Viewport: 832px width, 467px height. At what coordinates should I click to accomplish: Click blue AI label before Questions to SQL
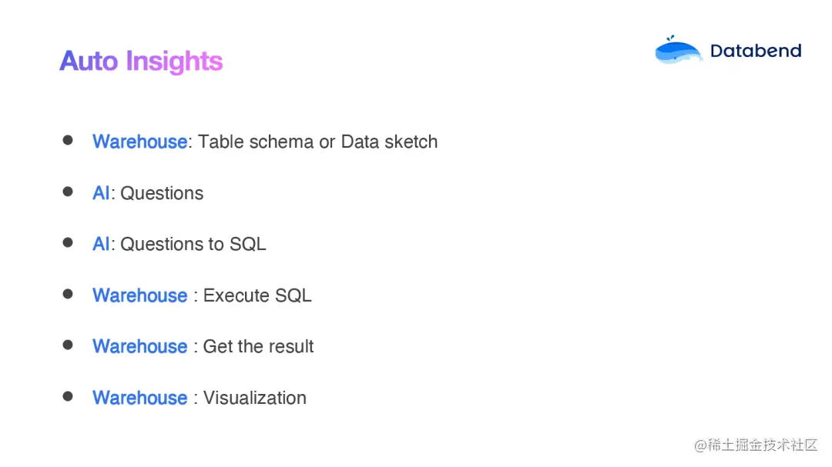point(101,244)
